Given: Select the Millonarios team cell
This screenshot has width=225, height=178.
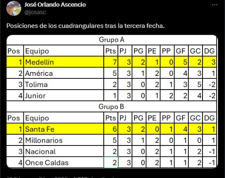Looking at the screenshot, I should click(64, 140).
